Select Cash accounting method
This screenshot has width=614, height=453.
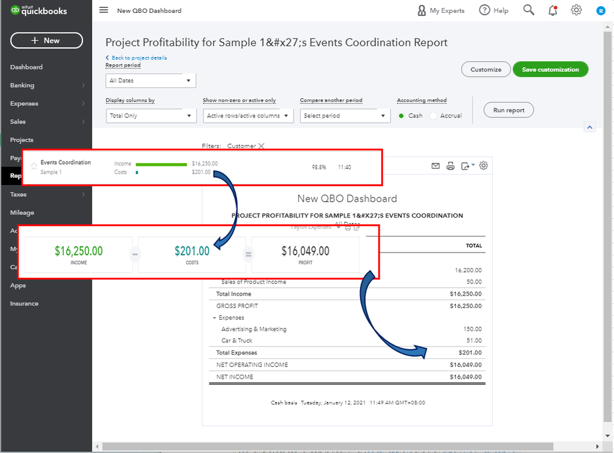coord(401,116)
